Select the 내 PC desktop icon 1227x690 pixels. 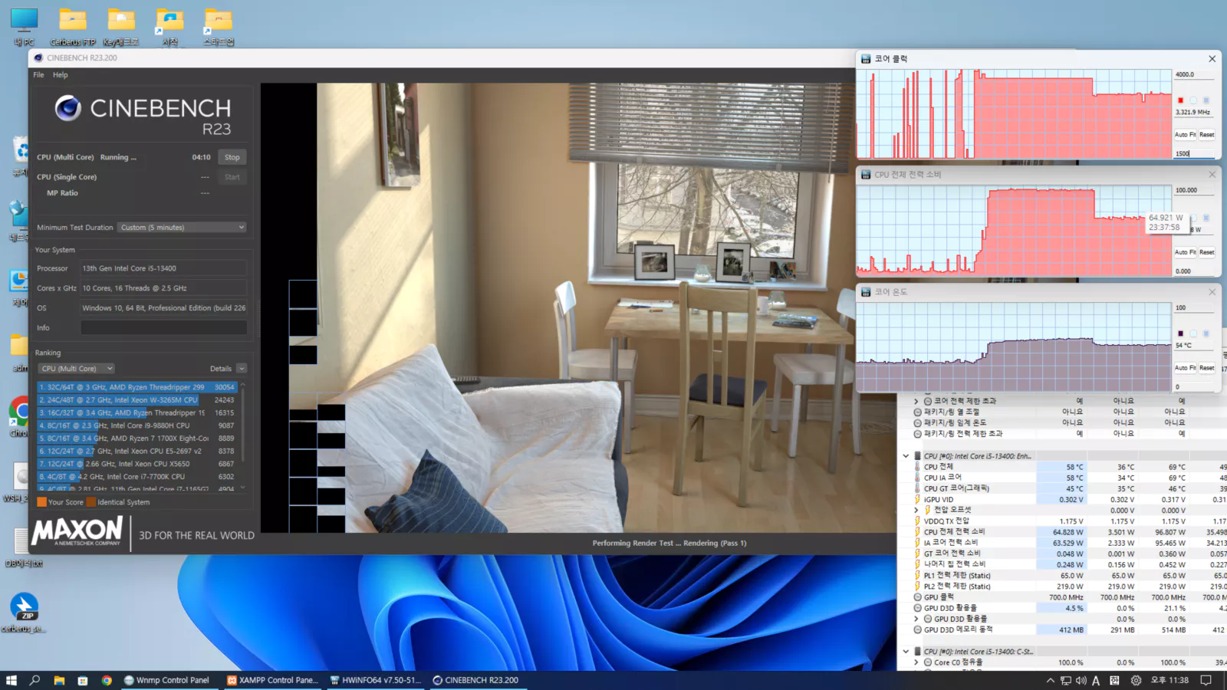(24, 27)
